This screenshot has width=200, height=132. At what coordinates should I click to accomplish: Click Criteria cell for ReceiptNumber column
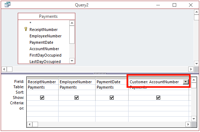[x=43, y=103]
